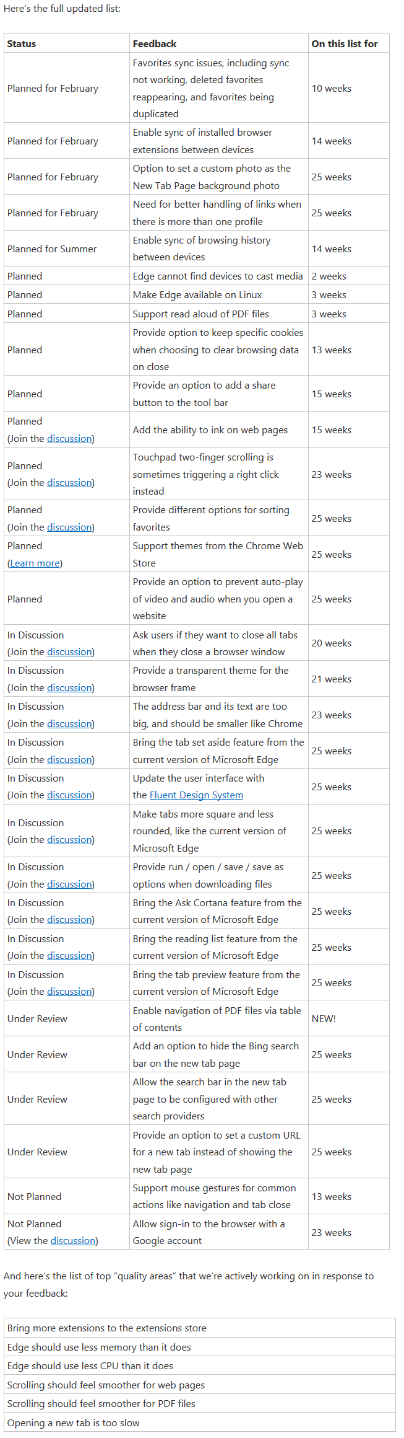404x1438 pixels.
Task: Join discussion about making tabs more square
Action: click(x=69, y=840)
